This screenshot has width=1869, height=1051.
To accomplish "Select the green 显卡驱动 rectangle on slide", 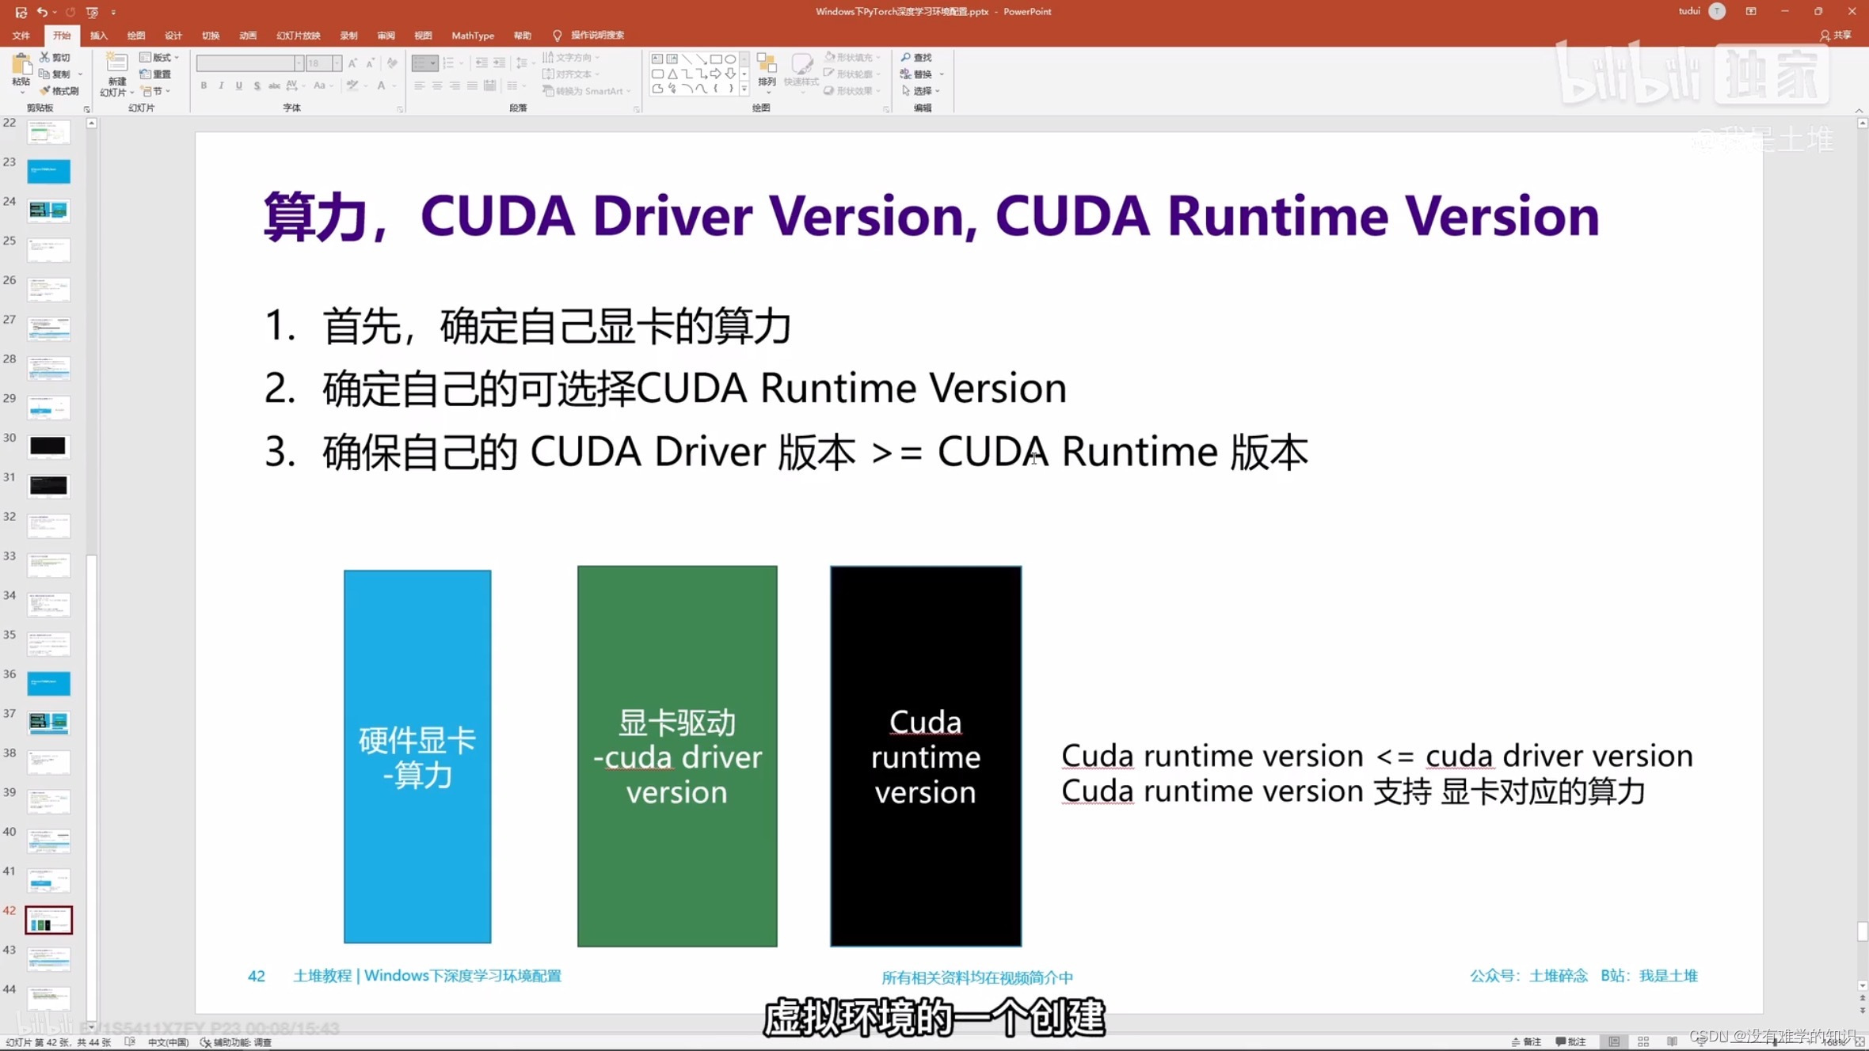I will (677, 756).
